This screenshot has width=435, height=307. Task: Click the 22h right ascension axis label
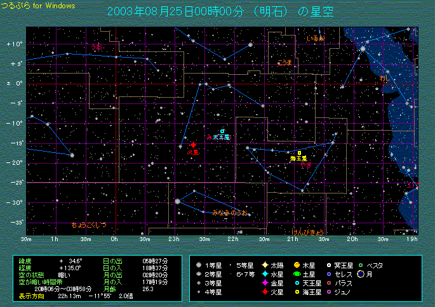point(234,238)
